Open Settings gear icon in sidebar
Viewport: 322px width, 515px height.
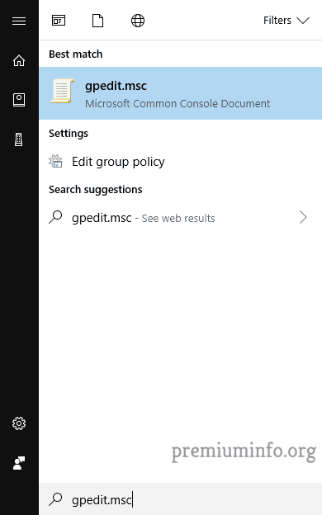coord(19,423)
